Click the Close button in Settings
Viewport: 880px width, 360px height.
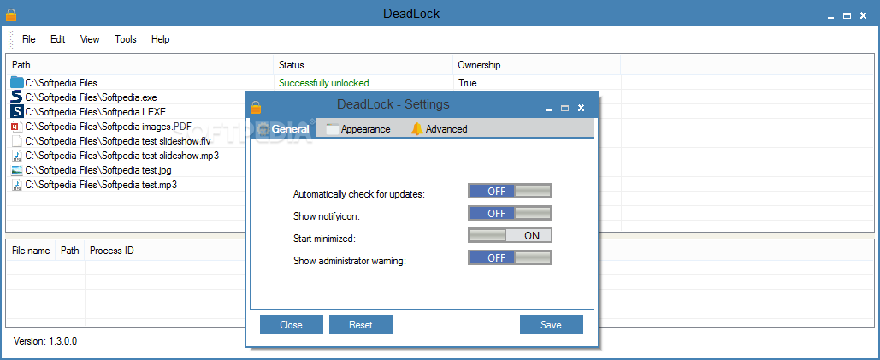point(292,325)
